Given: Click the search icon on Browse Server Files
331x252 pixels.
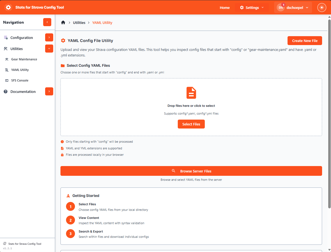Looking at the screenshot, I should point(174,171).
